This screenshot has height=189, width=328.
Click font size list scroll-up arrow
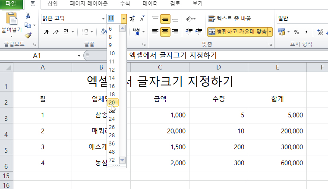[x=123, y=28]
